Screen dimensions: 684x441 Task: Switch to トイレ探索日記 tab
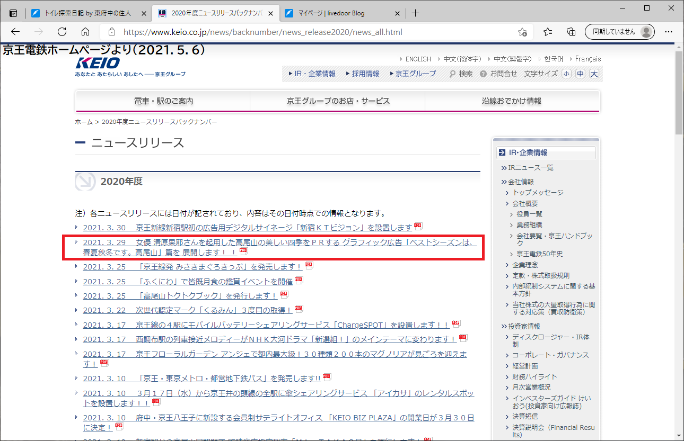[88, 13]
